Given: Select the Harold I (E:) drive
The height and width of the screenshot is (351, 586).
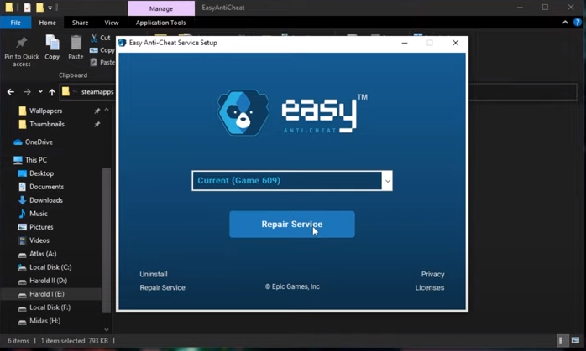Looking at the screenshot, I should pyautogui.click(x=47, y=294).
